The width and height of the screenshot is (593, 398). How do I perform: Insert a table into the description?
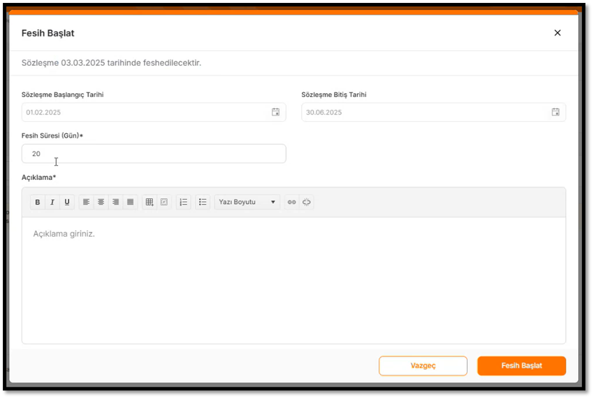click(149, 202)
